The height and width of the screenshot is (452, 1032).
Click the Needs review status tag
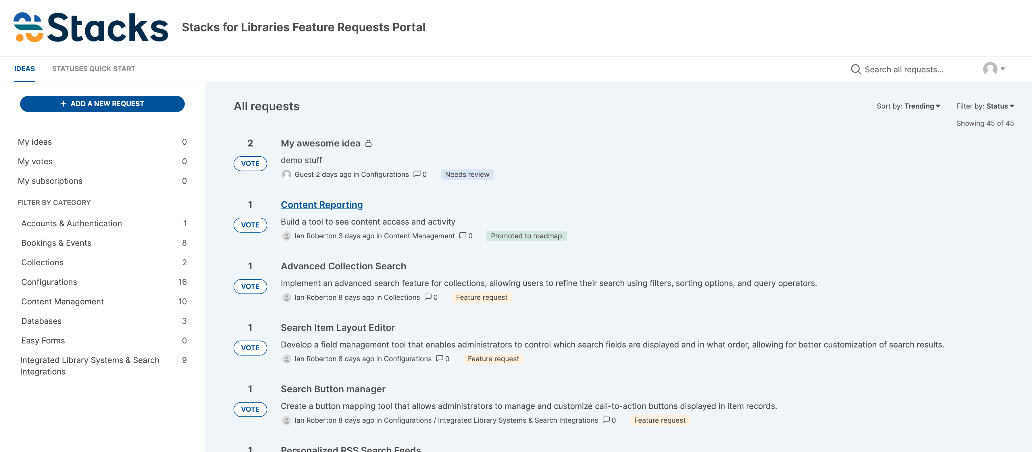tap(467, 175)
